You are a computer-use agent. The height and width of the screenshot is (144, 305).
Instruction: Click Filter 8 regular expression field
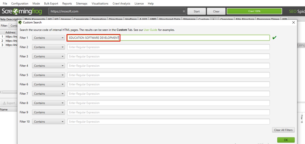click(x=168, y=103)
